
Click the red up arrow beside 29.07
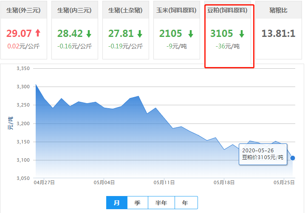pyautogui.click(x=38, y=34)
